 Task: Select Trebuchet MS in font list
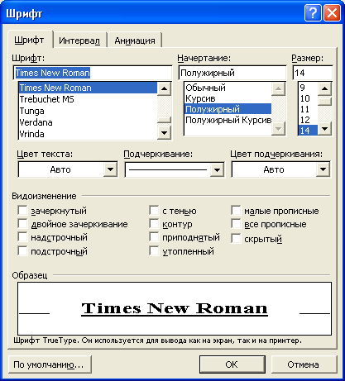[88, 99]
